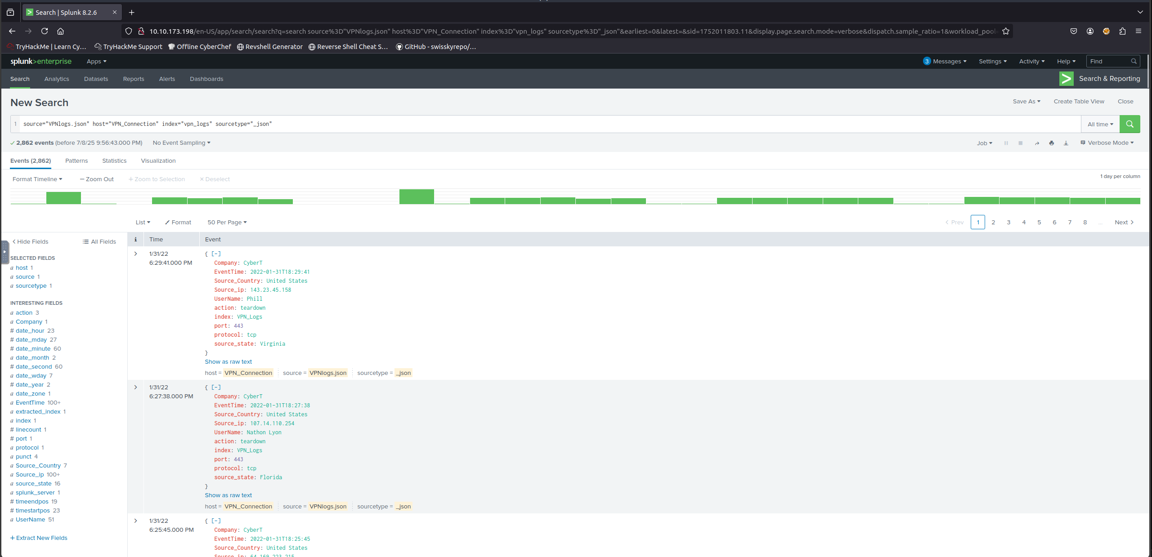This screenshot has width=1152, height=557.
Task: Expand the event row 6:25:45 PM
Action: click(x=135, y=521)
